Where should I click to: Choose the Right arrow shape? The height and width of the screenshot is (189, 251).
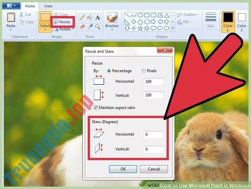pos(153,22)
